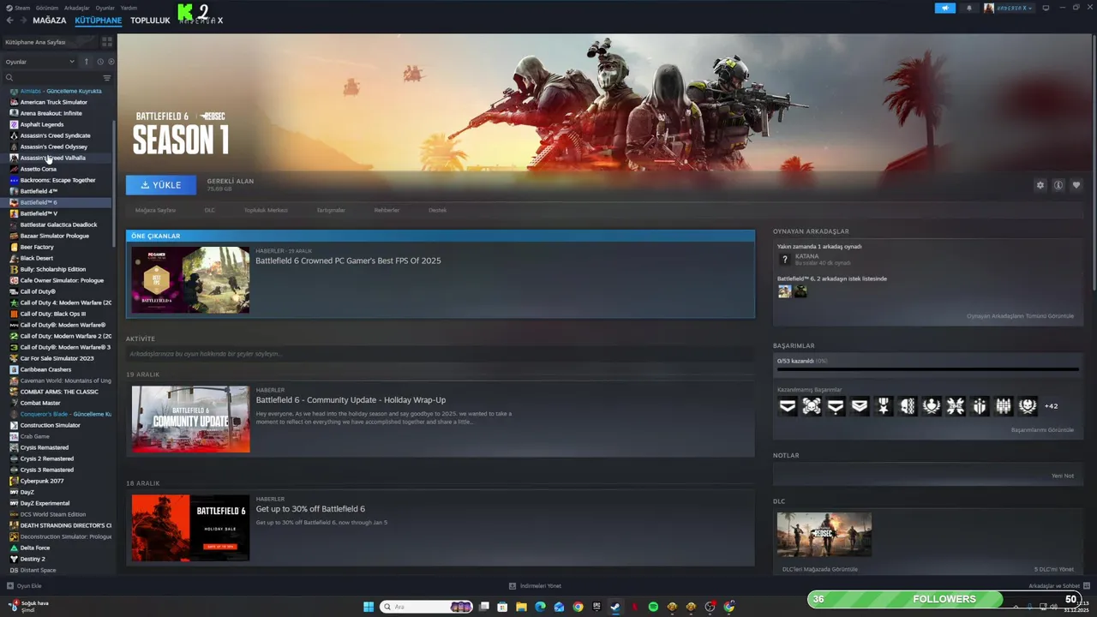
Task: Toggle the ready-to-play filter icon
Action: coord(111,62)
